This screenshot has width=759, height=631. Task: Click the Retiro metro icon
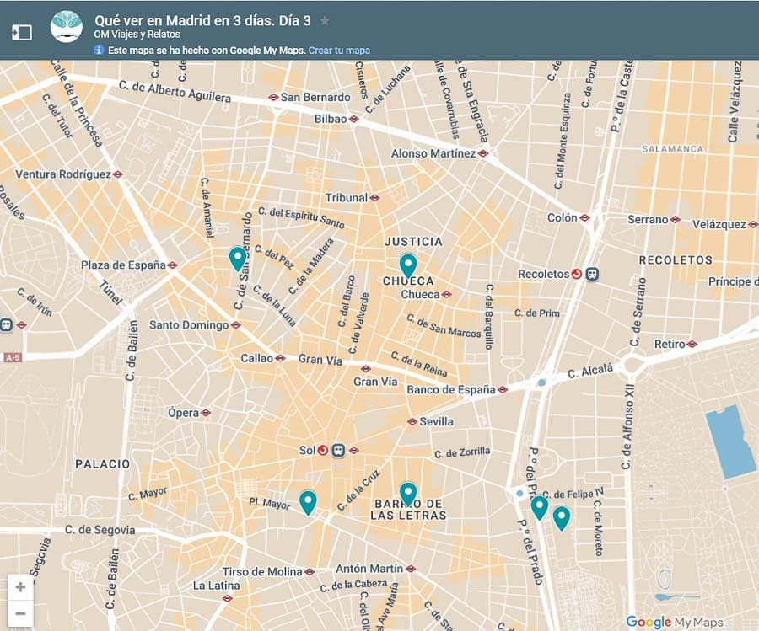(x=692, y=345)
